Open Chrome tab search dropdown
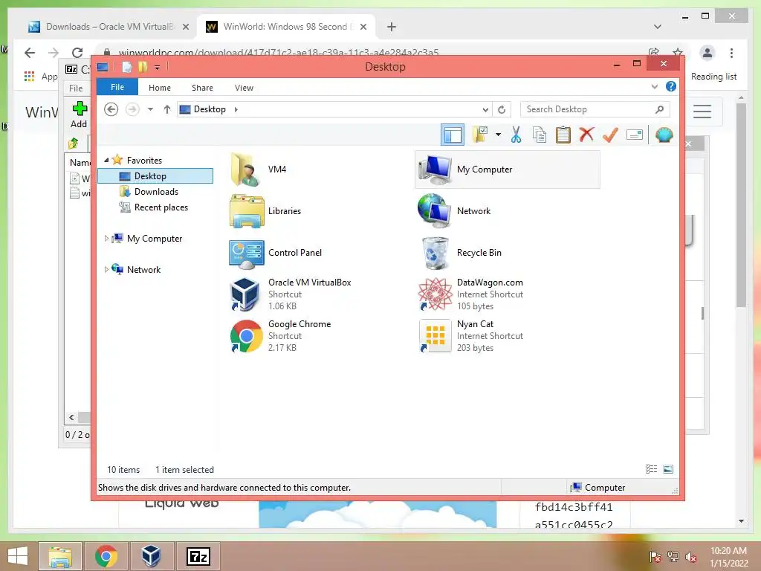Image resolution: width=761 pixels, height=571 pixels. 658,27
